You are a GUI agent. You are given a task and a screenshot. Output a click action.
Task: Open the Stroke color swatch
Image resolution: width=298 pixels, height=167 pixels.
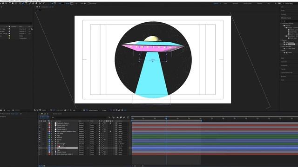tap(72, 3)
